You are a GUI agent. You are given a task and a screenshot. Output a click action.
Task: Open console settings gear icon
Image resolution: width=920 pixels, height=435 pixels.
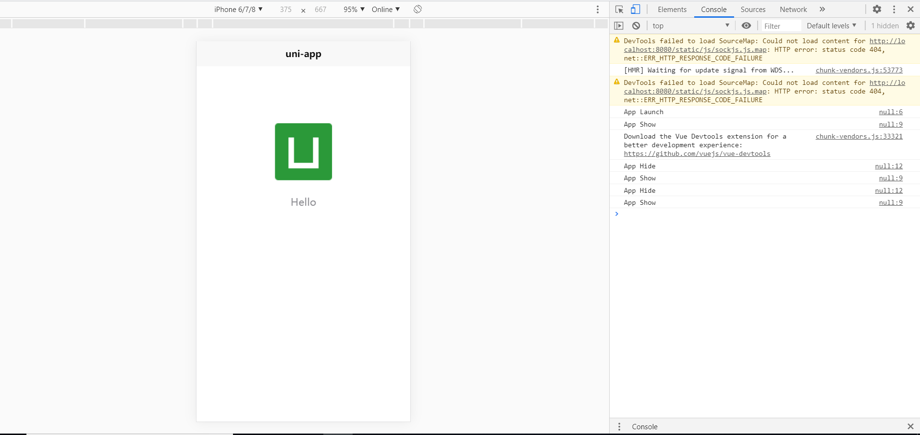pos(910,26)
